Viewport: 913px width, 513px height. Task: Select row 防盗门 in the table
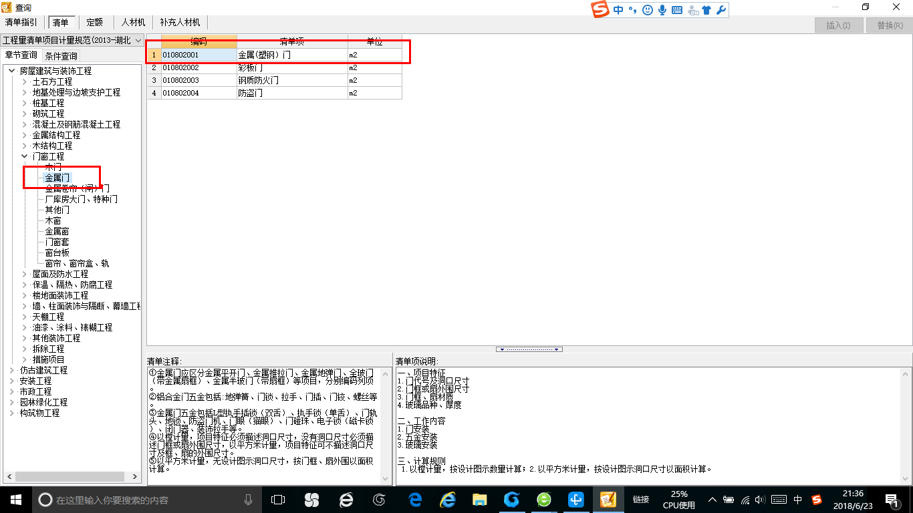click(x=274, y=93)
